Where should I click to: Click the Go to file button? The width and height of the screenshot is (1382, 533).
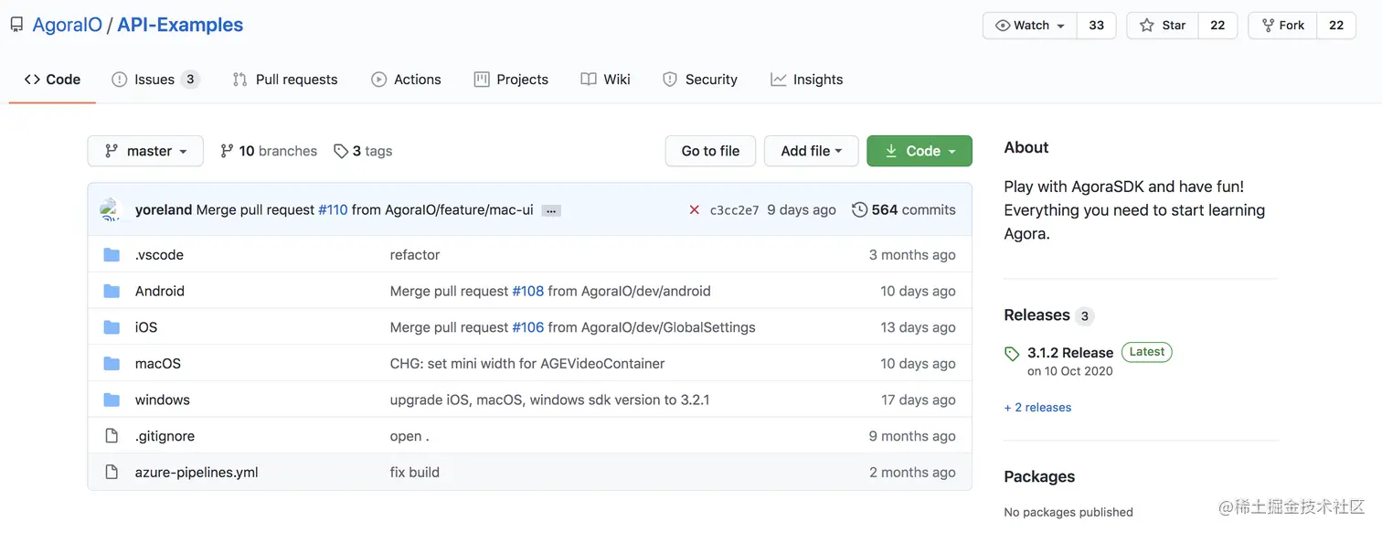[710, 151]
